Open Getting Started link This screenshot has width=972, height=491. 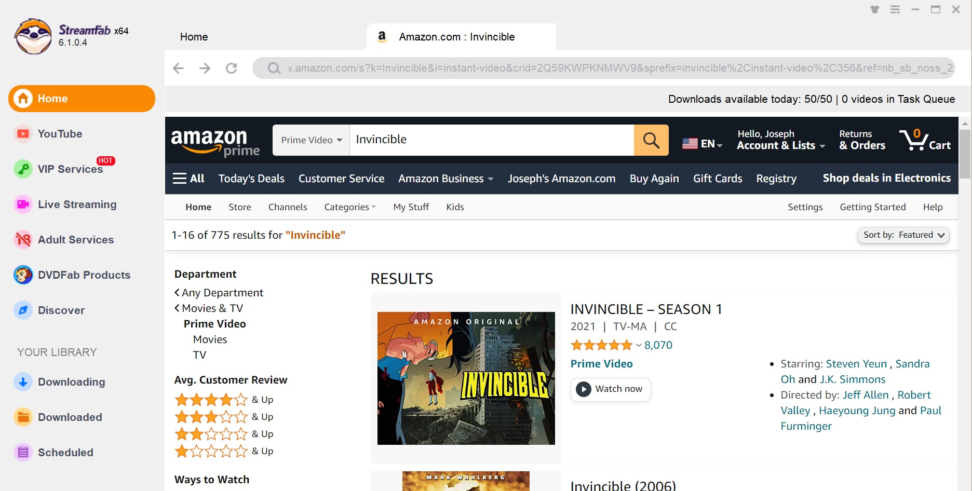click(873, 207)
